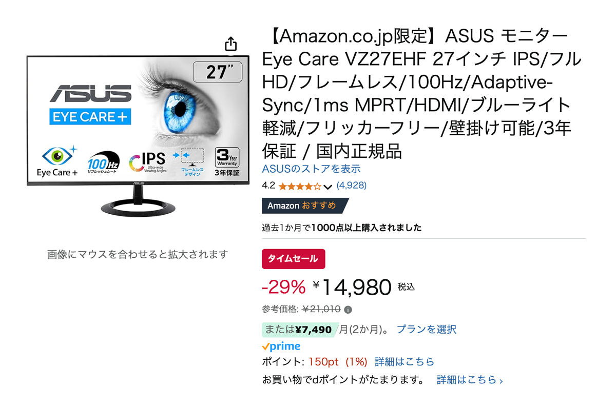The image size is (616, 410).
Task: Click the 3 Year Warranty icon in image
Action: [x=227, y=160]
